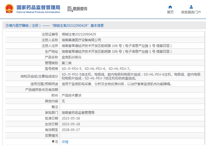This screenshot has width=206, height=146.
Task: Select registration number 湘械注准20232090429 cell
Action: click(79, 34)
